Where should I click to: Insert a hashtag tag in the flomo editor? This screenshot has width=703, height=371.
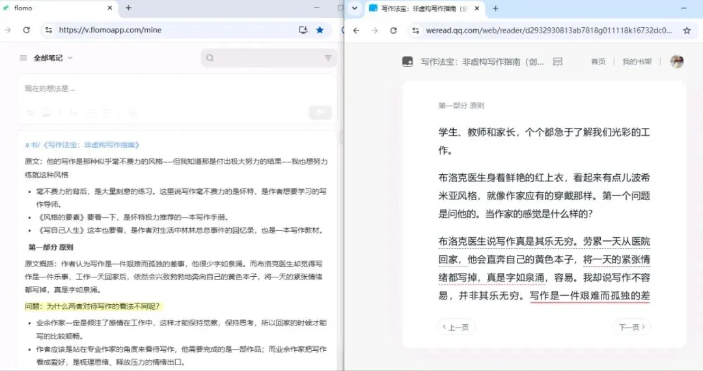coord(31,113)
